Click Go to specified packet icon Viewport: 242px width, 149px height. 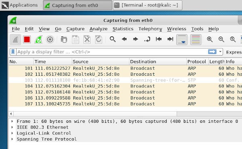click(x=147, y=39)
